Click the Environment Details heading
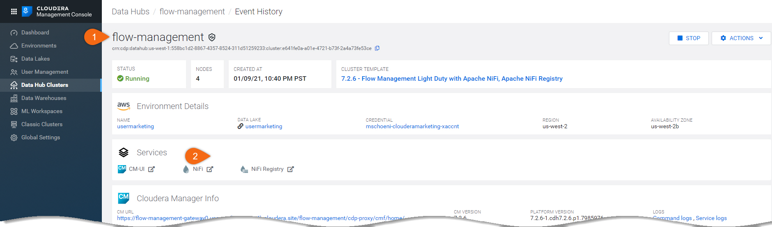The image size is (772, 227). pyautogui.click(x=172, y=106)
